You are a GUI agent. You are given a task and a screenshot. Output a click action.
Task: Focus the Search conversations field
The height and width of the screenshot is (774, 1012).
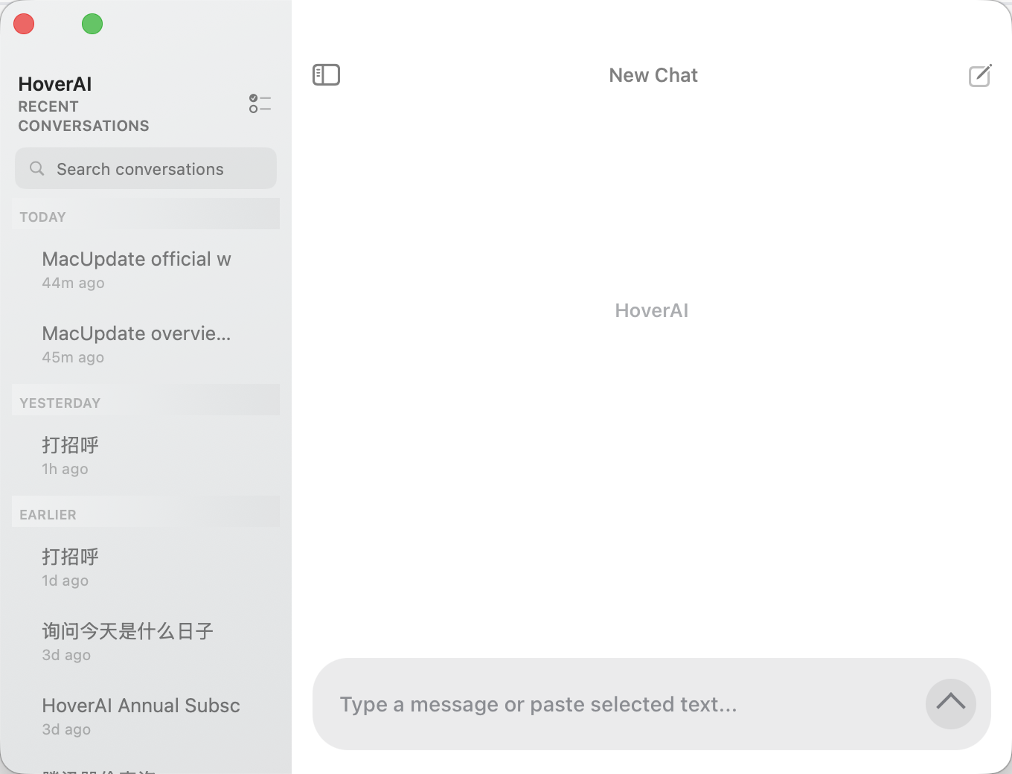[146, 168]
